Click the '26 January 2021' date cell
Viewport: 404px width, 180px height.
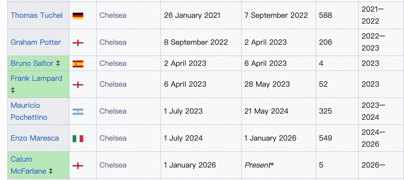[192, 15]
